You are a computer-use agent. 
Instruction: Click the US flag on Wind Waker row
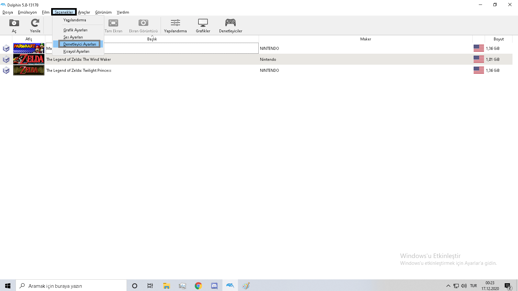pos(479,59)
